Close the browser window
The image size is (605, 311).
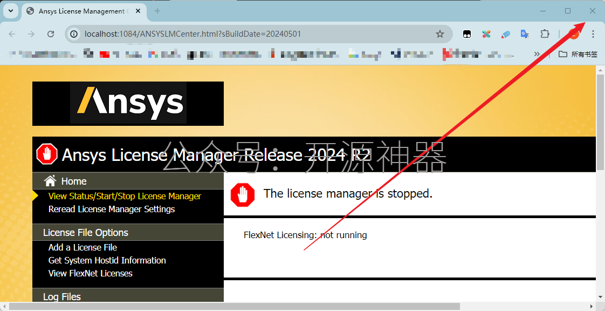(x=592, y=11)
